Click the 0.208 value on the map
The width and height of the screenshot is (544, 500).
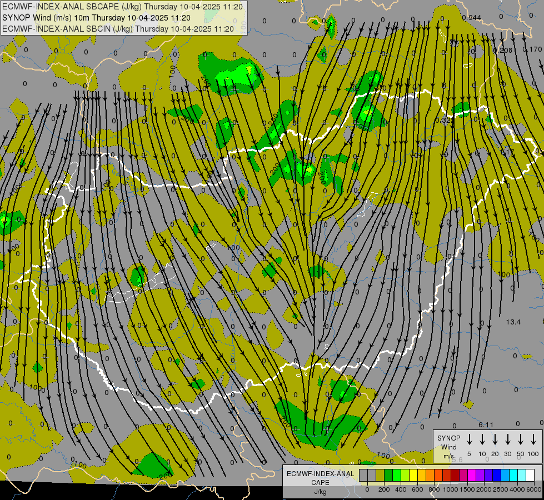[x=503, y=51]
